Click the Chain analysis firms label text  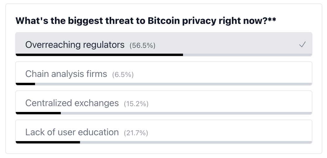click(x=66, y=74)
